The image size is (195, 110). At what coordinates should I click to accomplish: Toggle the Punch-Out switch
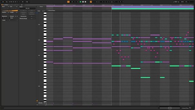click(114, 2)
